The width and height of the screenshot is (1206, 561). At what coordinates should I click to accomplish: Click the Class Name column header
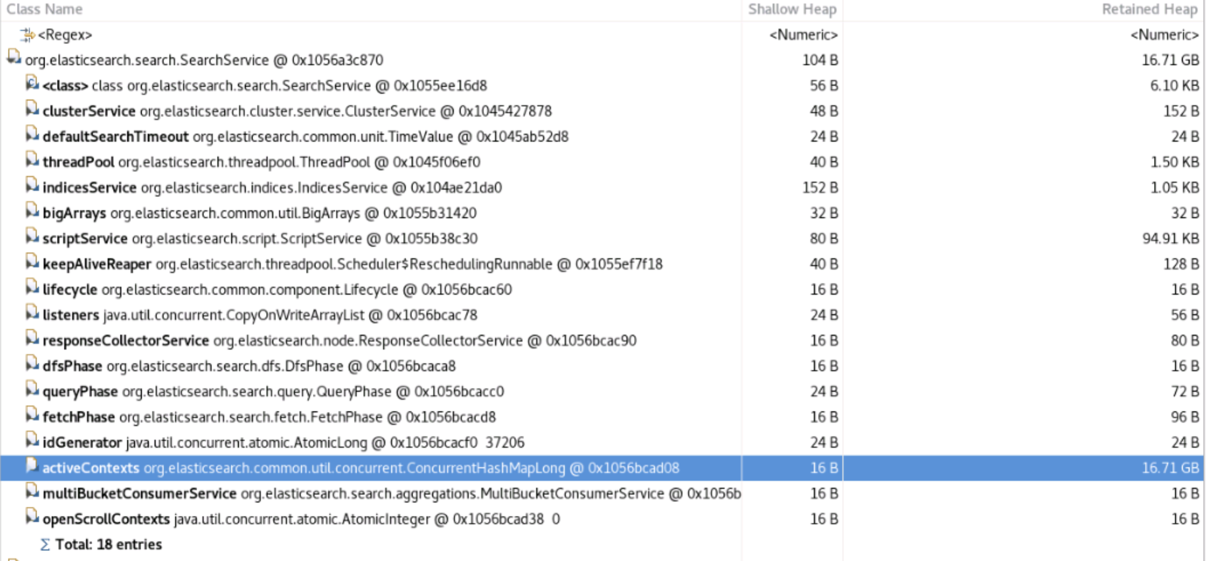45,9
